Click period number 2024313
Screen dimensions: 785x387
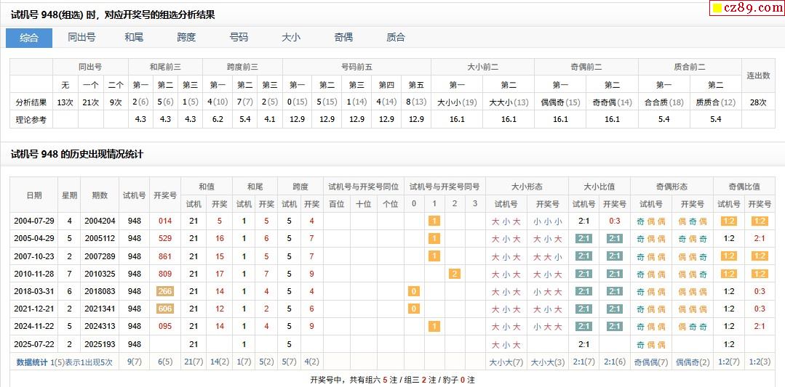click(100, 327)
